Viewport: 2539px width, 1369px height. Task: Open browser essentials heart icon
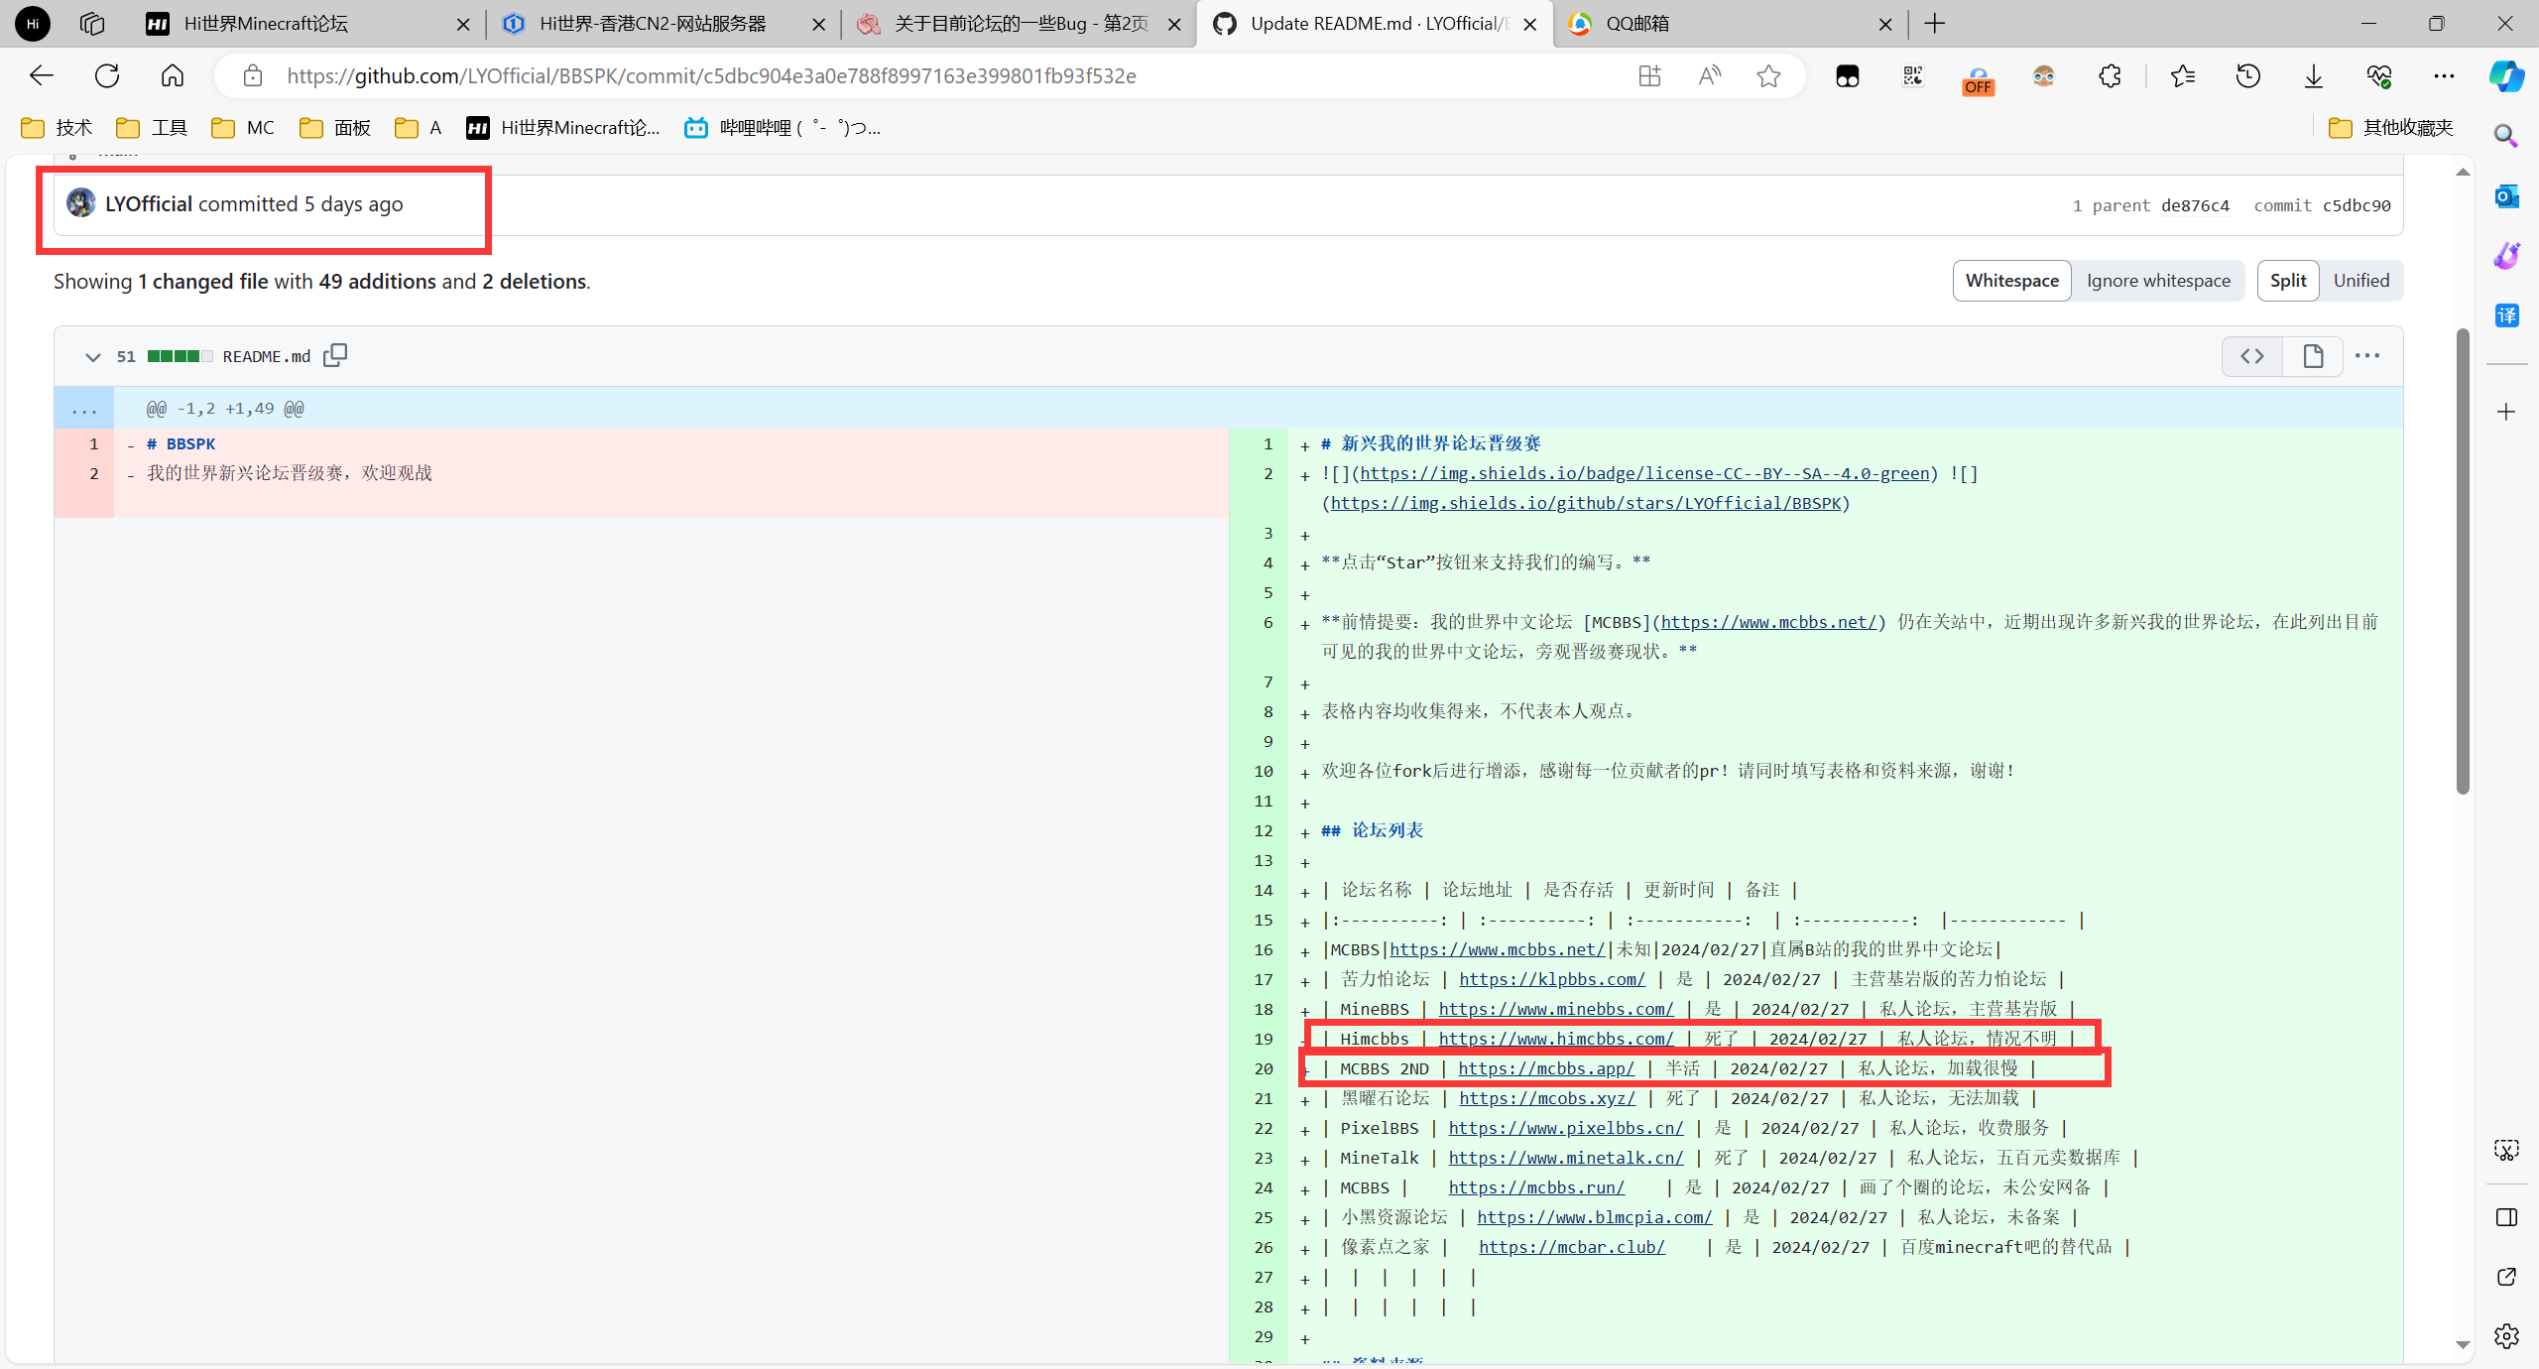click(x=2379, y=76)
